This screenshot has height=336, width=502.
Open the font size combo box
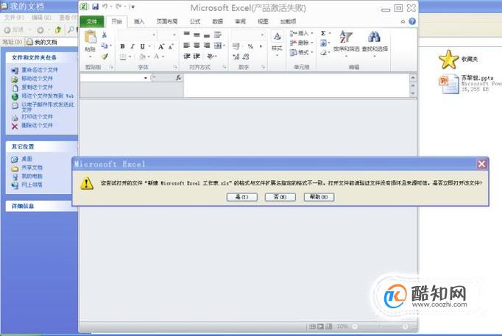[x=167, y=35]
